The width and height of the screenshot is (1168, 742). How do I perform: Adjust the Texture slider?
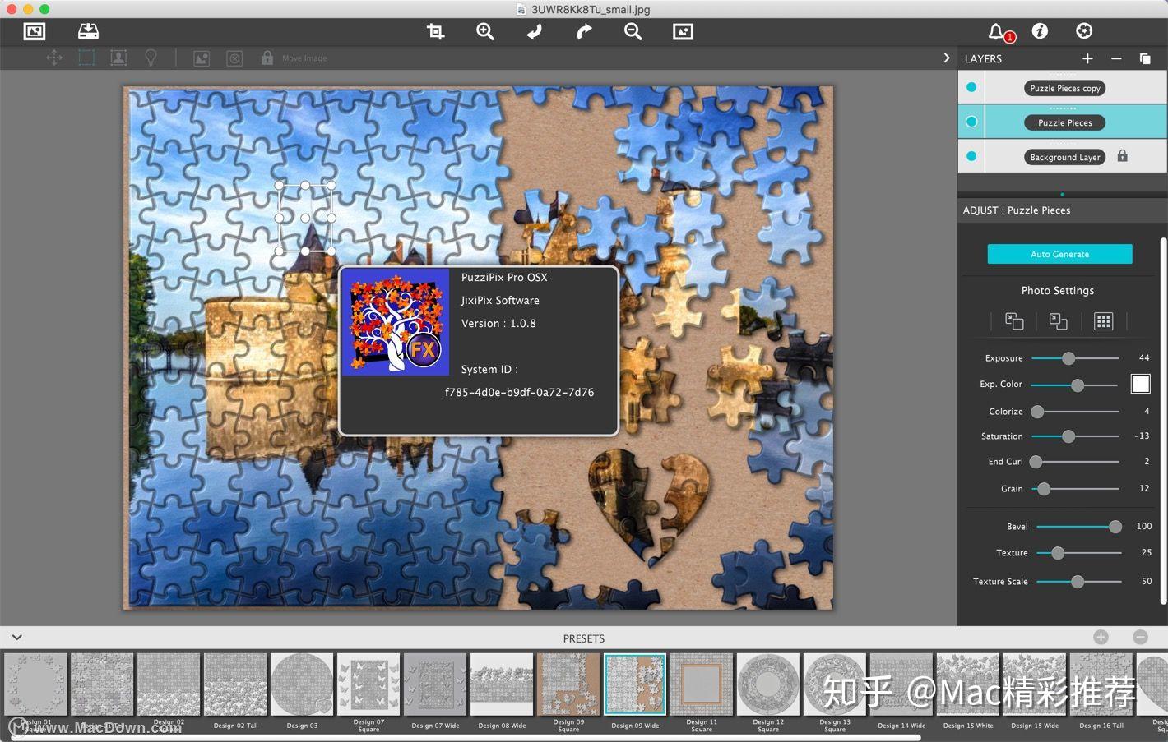coord(1079,553)
